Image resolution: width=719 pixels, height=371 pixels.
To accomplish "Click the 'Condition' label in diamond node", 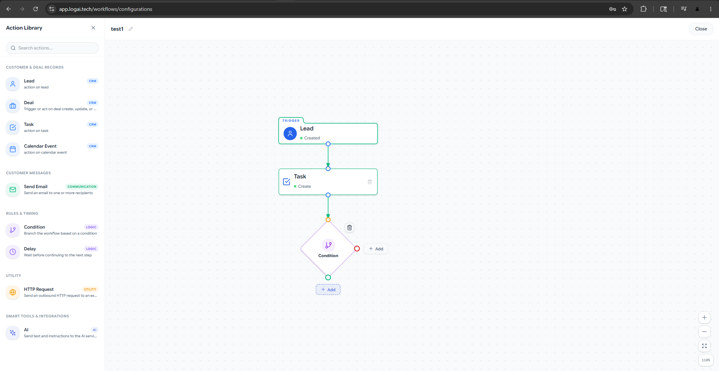I will click(x=328, y=256).
